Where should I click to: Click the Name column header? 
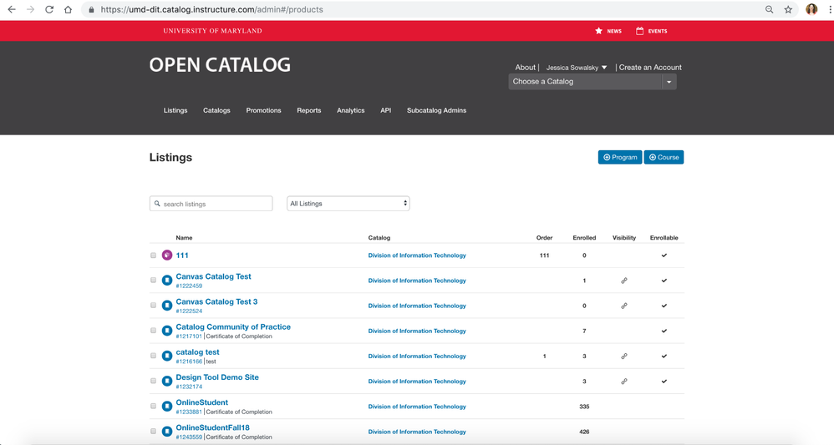click(184, 238)
